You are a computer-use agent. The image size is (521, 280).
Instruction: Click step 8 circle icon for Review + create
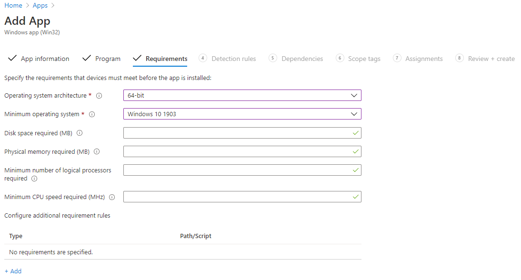(x=459, y=58)
